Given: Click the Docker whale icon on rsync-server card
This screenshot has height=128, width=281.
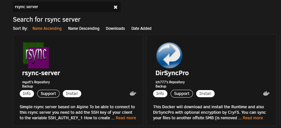Looking at the screenshot, I should point(133,93).
